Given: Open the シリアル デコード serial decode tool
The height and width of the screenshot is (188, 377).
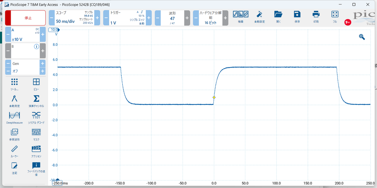Looking at the screenshot, I should click(36, 117).
